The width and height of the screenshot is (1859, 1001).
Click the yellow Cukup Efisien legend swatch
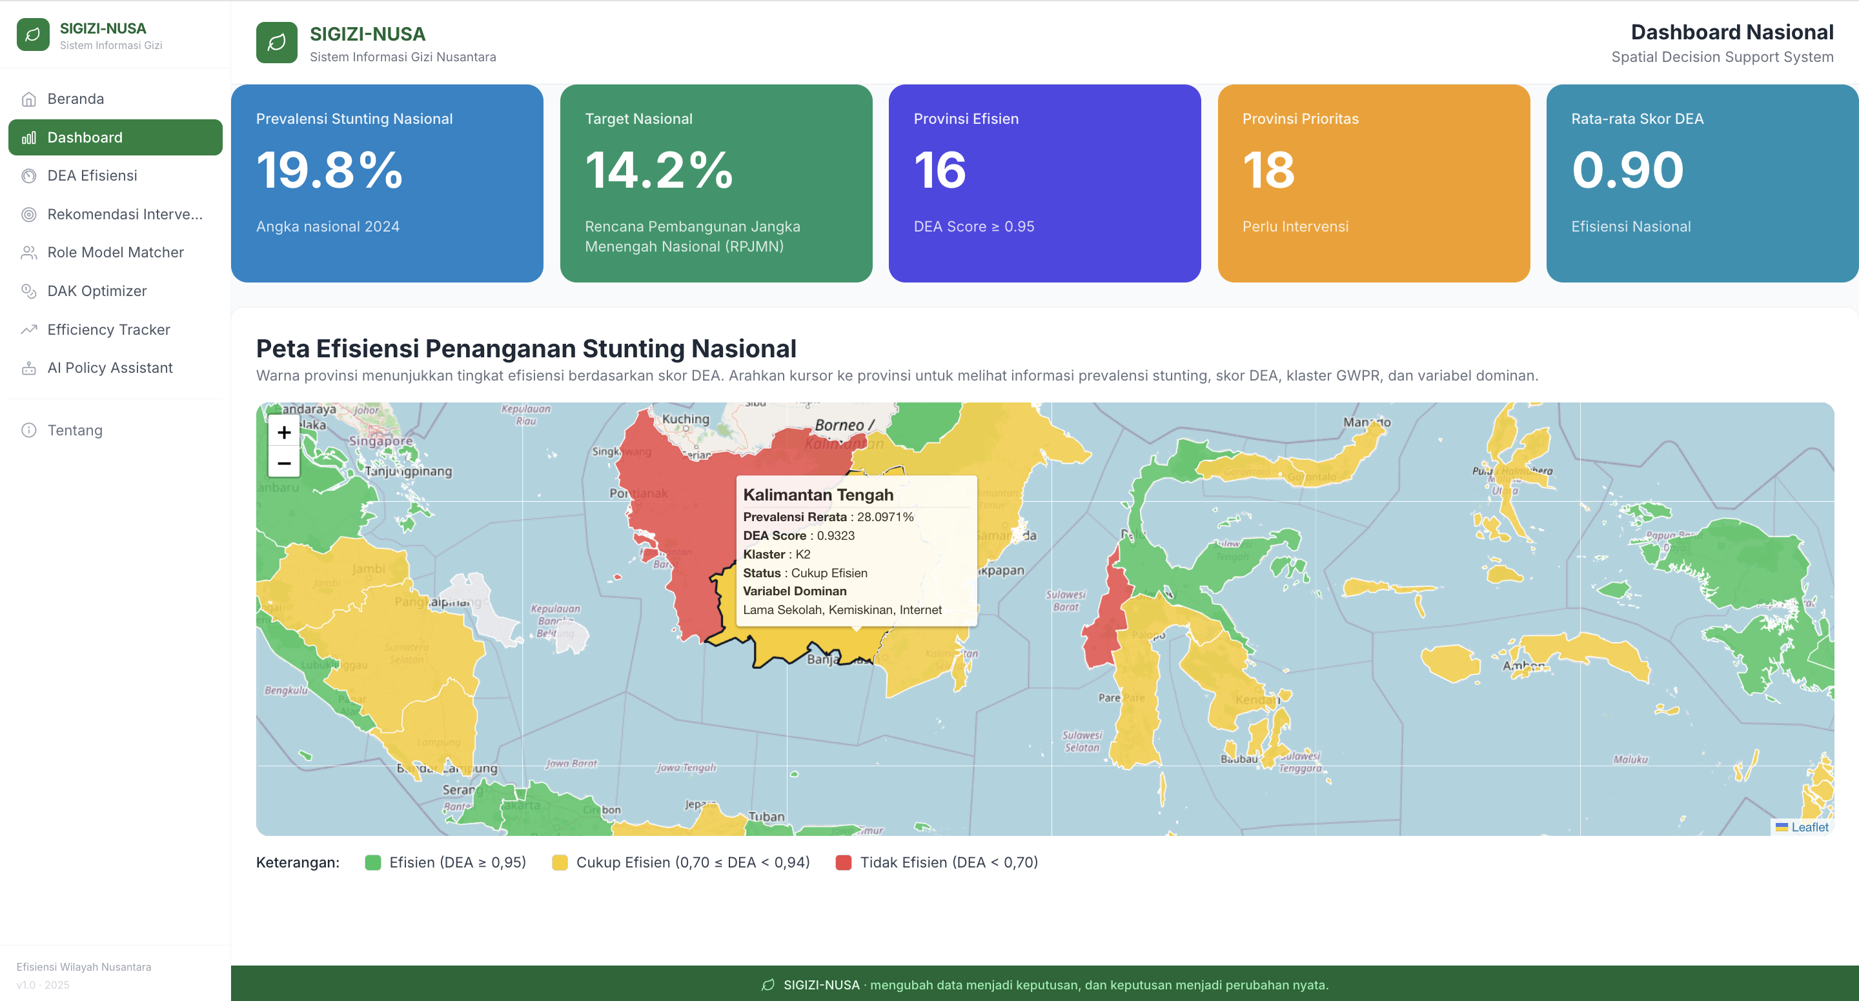click(559, 862)
